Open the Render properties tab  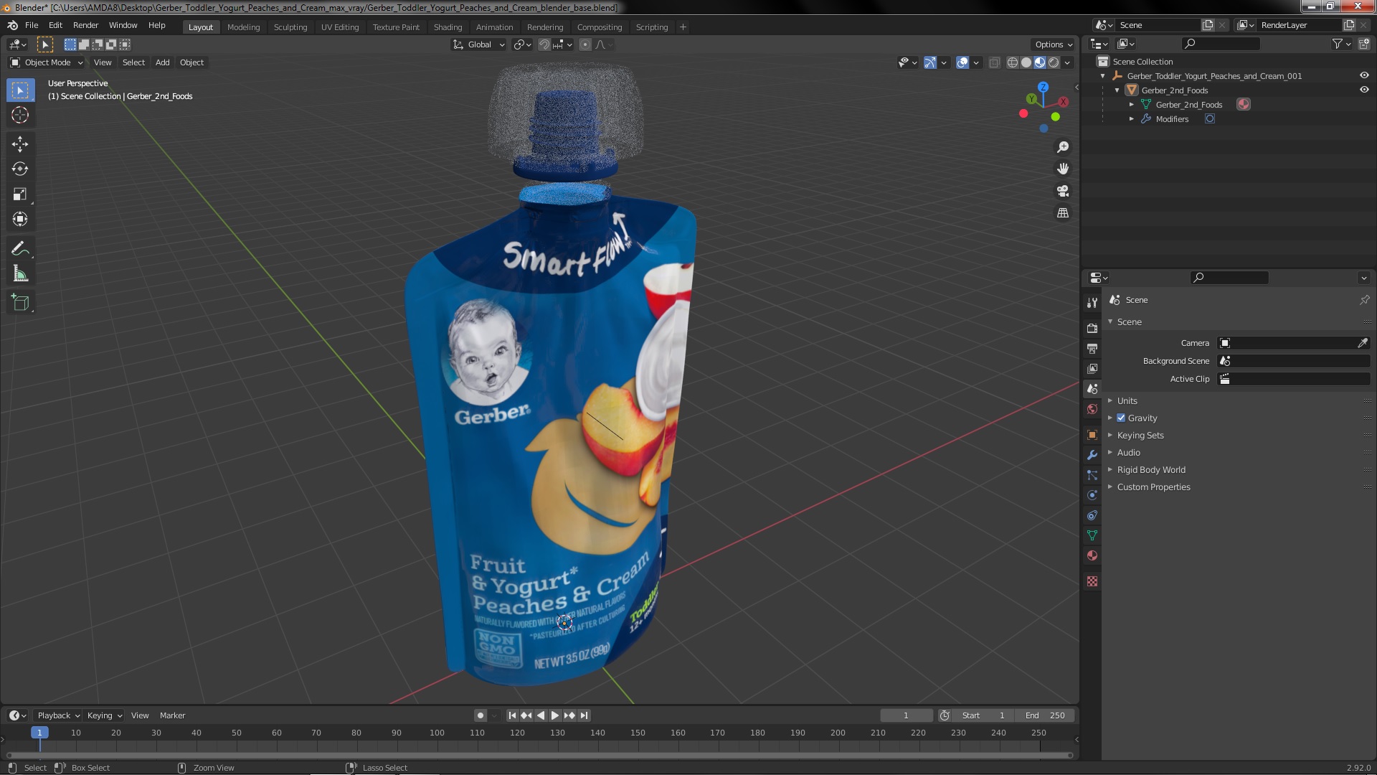click(1092, 328)
